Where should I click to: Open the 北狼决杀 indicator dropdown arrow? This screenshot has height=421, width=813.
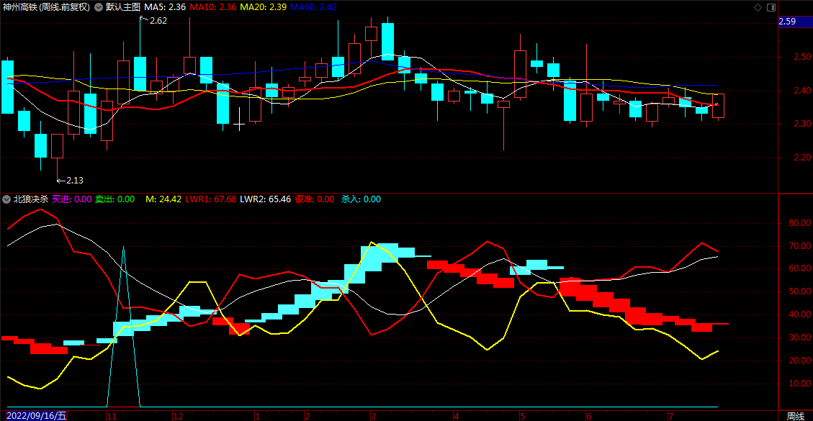tap(6, 199)
